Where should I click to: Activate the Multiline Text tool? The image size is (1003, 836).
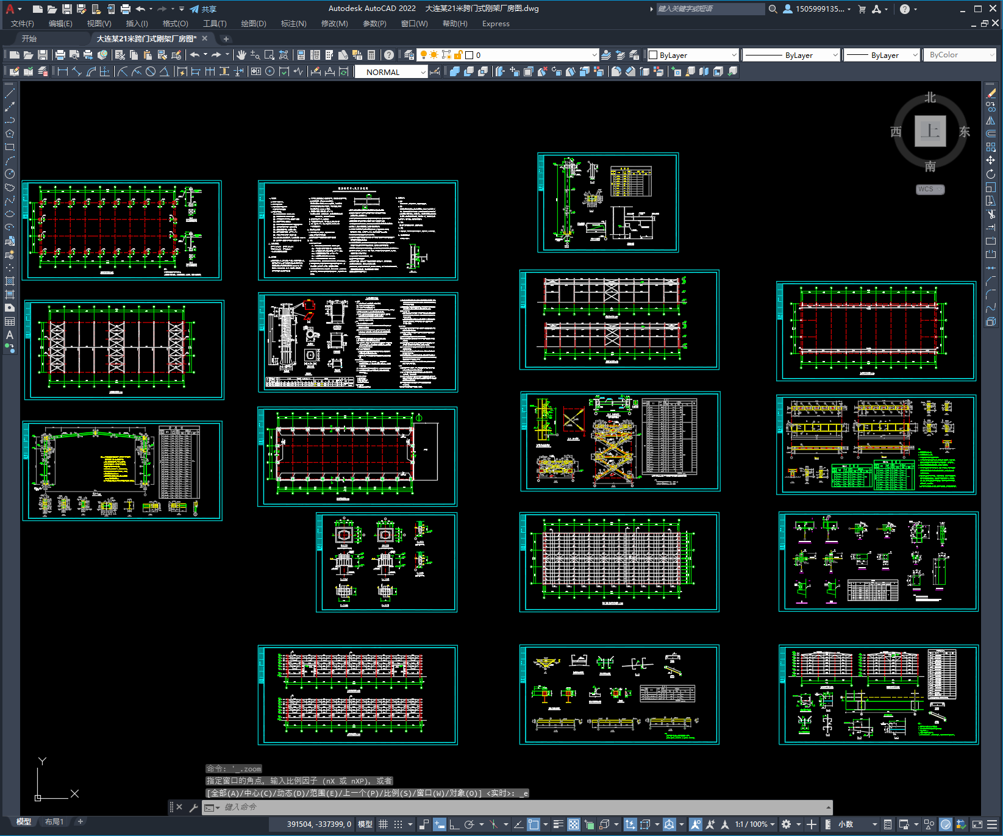(10, 335)
